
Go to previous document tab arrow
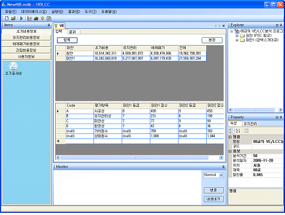(216, 26)
